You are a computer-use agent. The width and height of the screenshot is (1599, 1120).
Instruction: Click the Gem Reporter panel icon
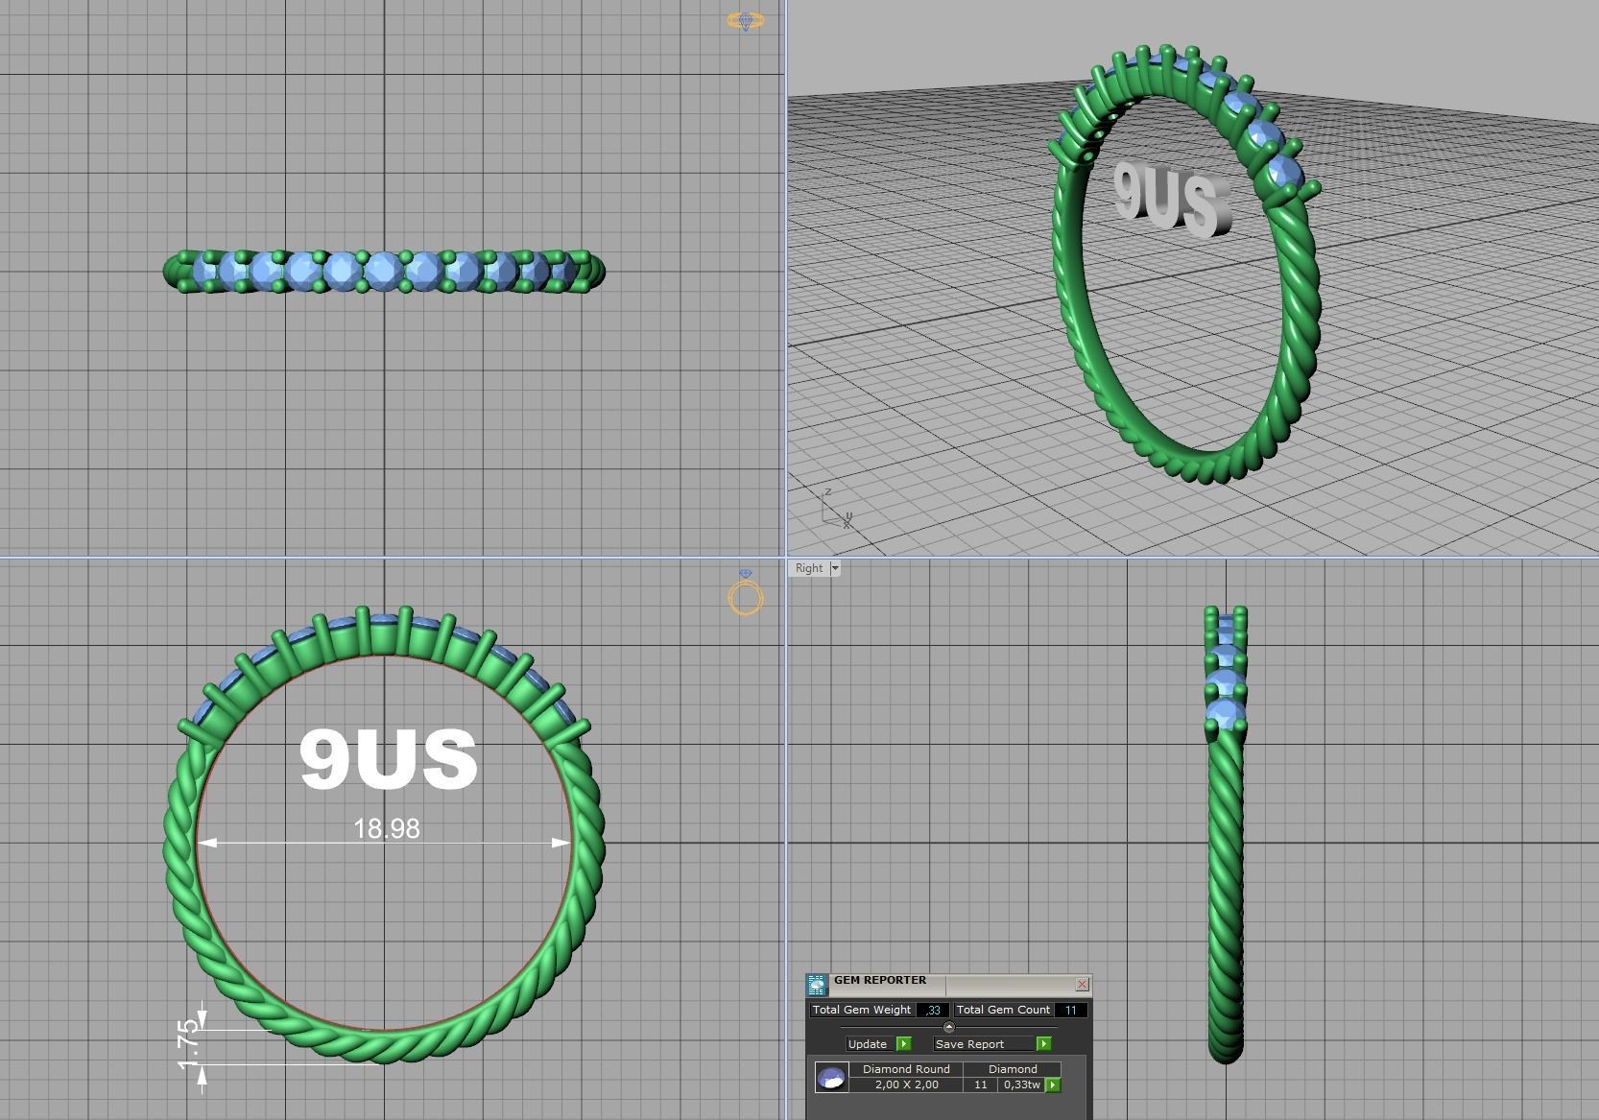817,986
